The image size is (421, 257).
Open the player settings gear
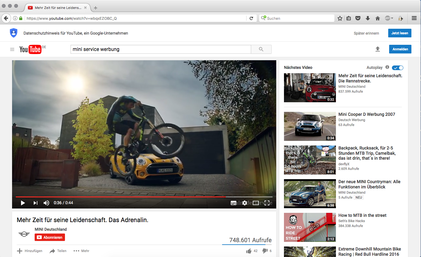tap(245, 203)
